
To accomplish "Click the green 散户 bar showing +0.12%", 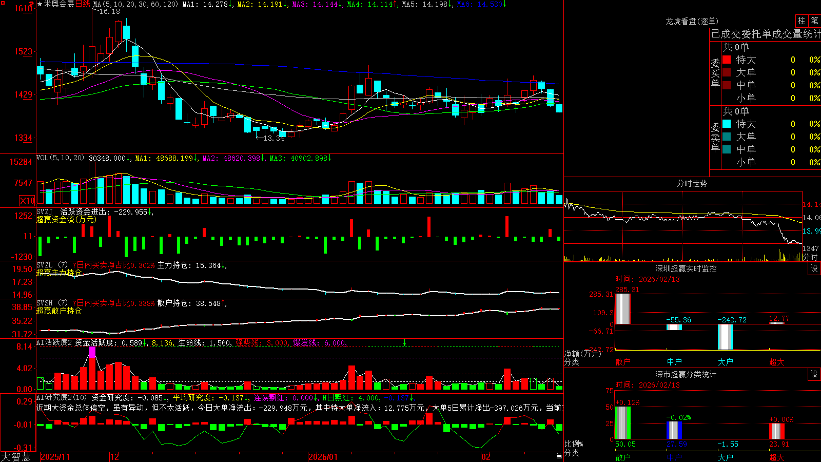I will point(623,422).
